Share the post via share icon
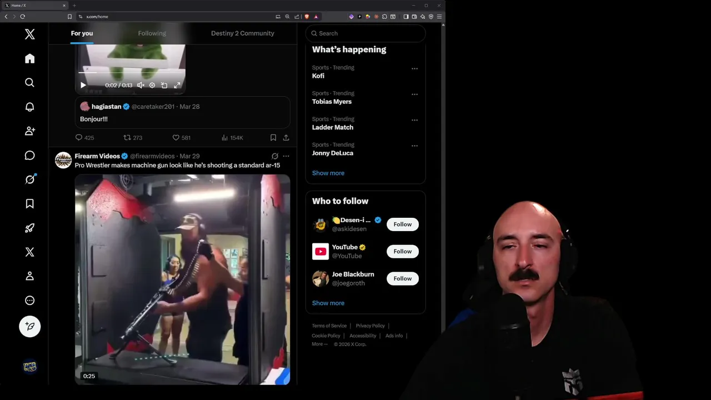This screenshot has width=711, height=400. pos(286,137)
